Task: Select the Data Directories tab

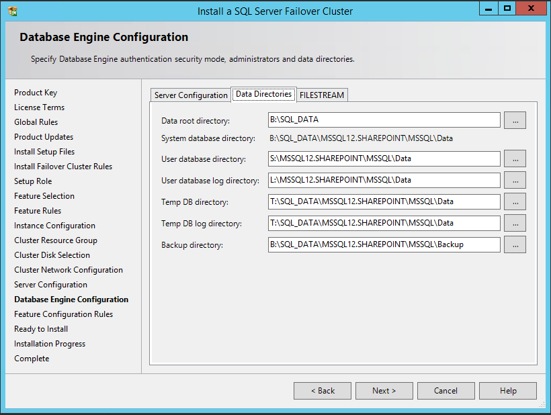Action: point(263,94)
